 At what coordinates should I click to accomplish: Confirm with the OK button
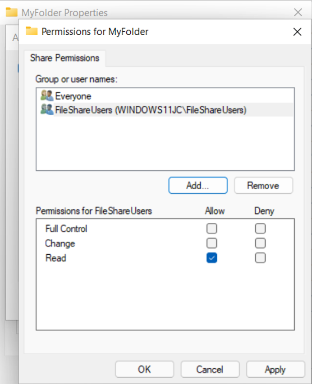[144, 370]
